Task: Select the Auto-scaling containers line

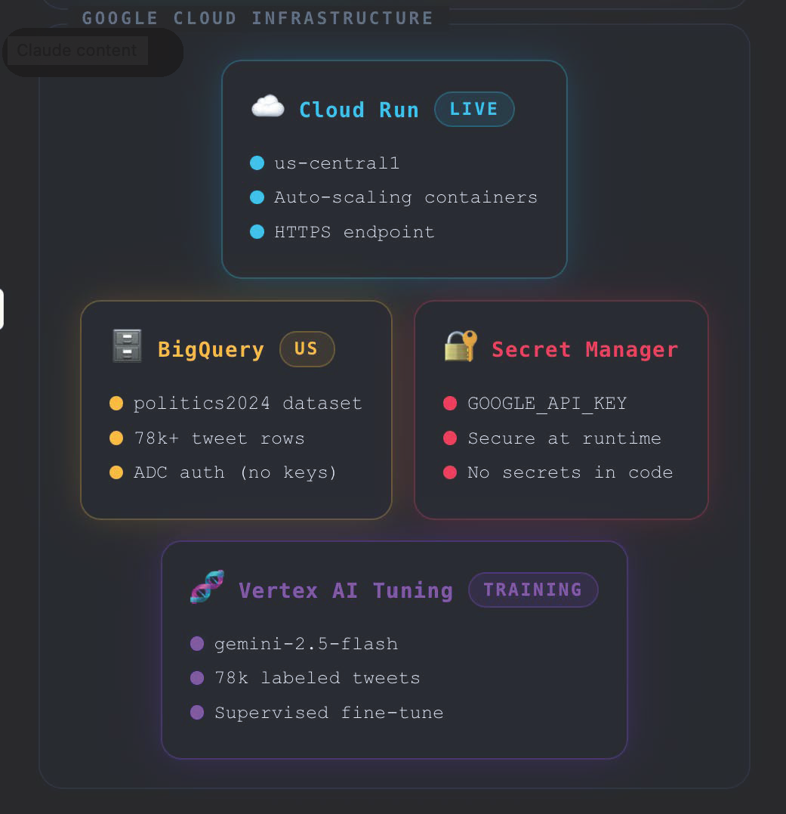Action: (x=405, y=198)
